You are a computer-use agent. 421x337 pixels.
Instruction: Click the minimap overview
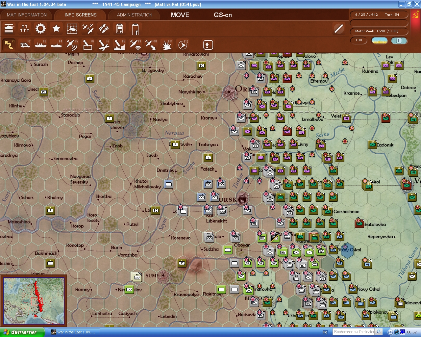pyautogui.click(x=34, y=301)
